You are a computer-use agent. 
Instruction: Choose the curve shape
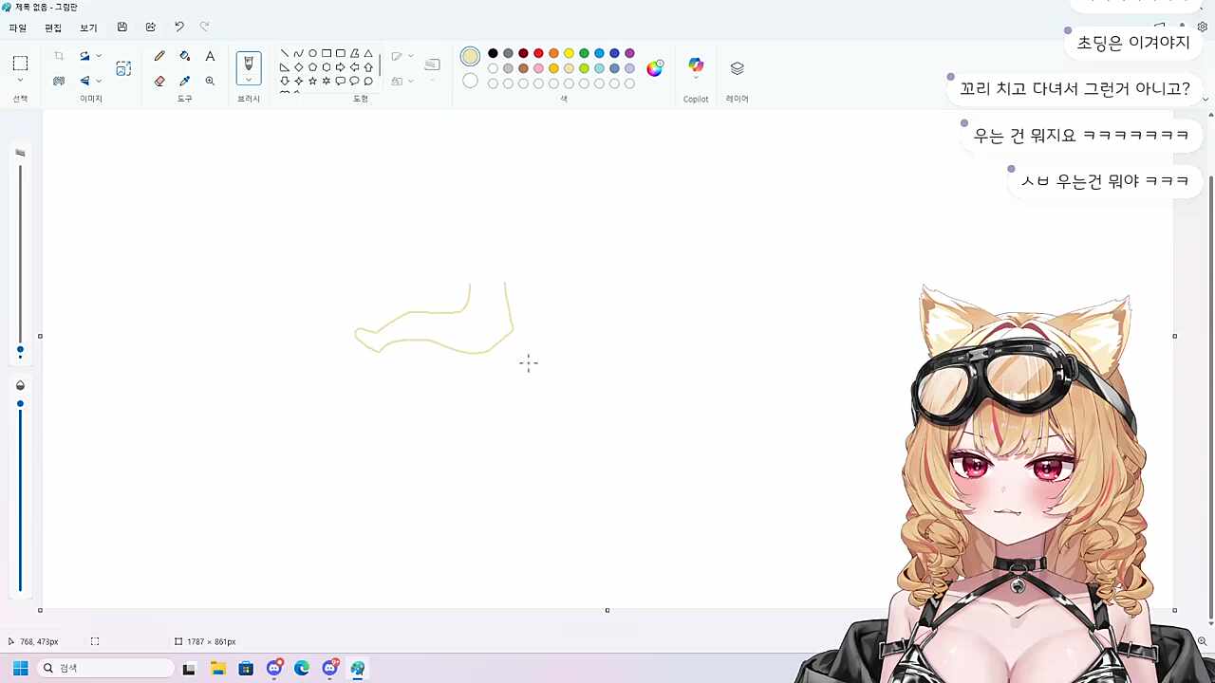pos(298,53)
